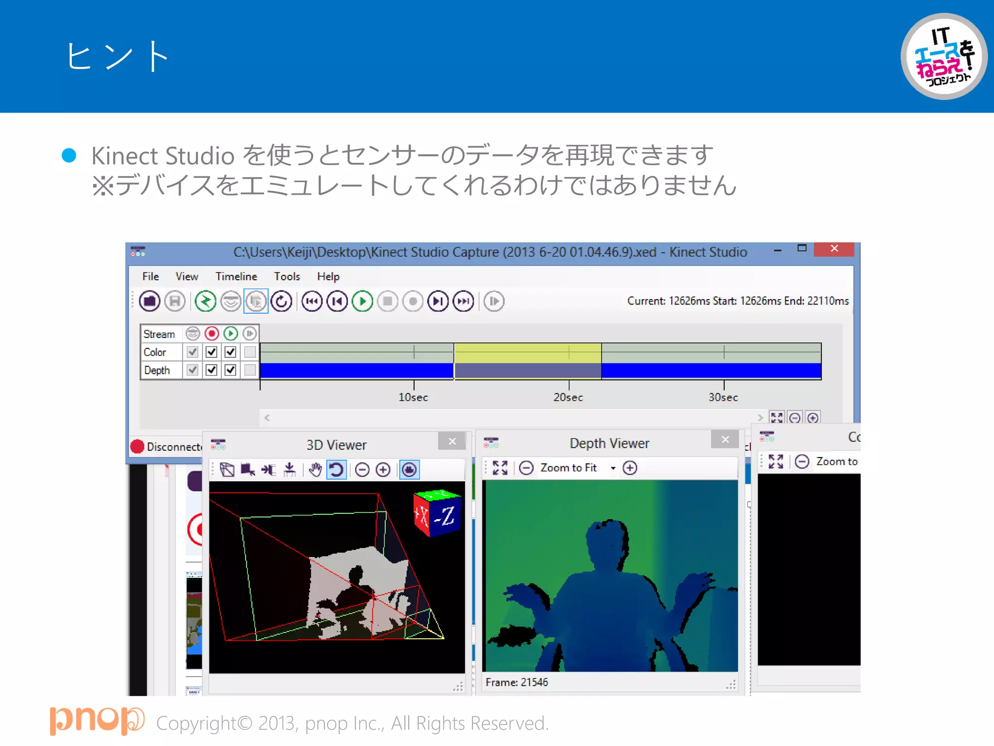Click the Current/Start/End time readout
The width and height of the screenshot is (994, 746).
tap(738, 301)
